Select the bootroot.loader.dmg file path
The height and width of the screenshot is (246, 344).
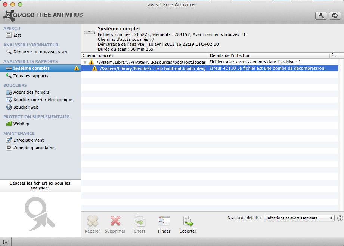coord(153,69)
